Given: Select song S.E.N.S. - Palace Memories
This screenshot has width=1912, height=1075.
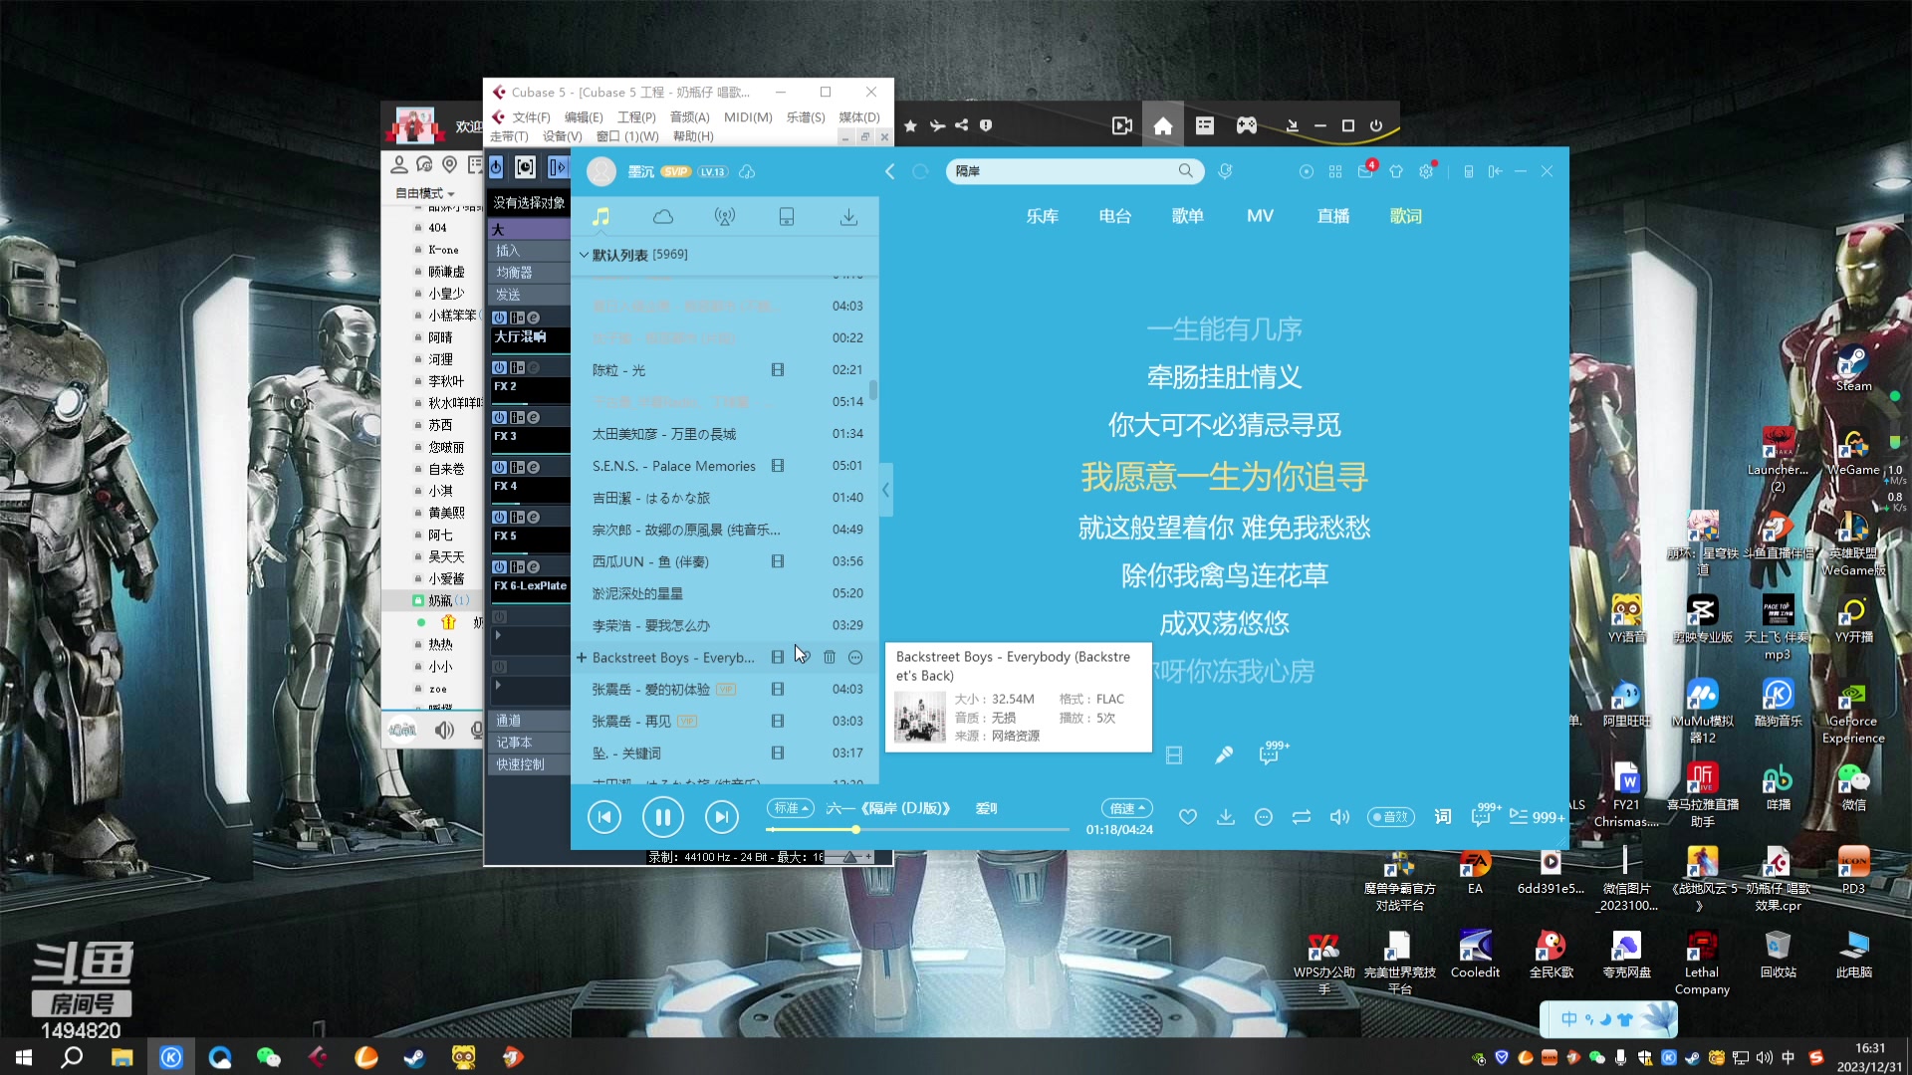Looking at the screenshot, I should click(x=724, y=466).
